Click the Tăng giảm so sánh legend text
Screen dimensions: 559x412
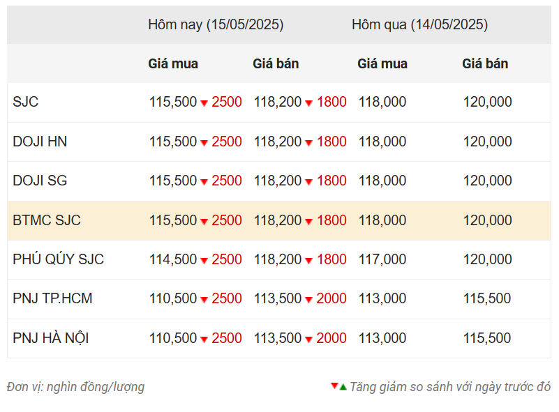(450, 387)
